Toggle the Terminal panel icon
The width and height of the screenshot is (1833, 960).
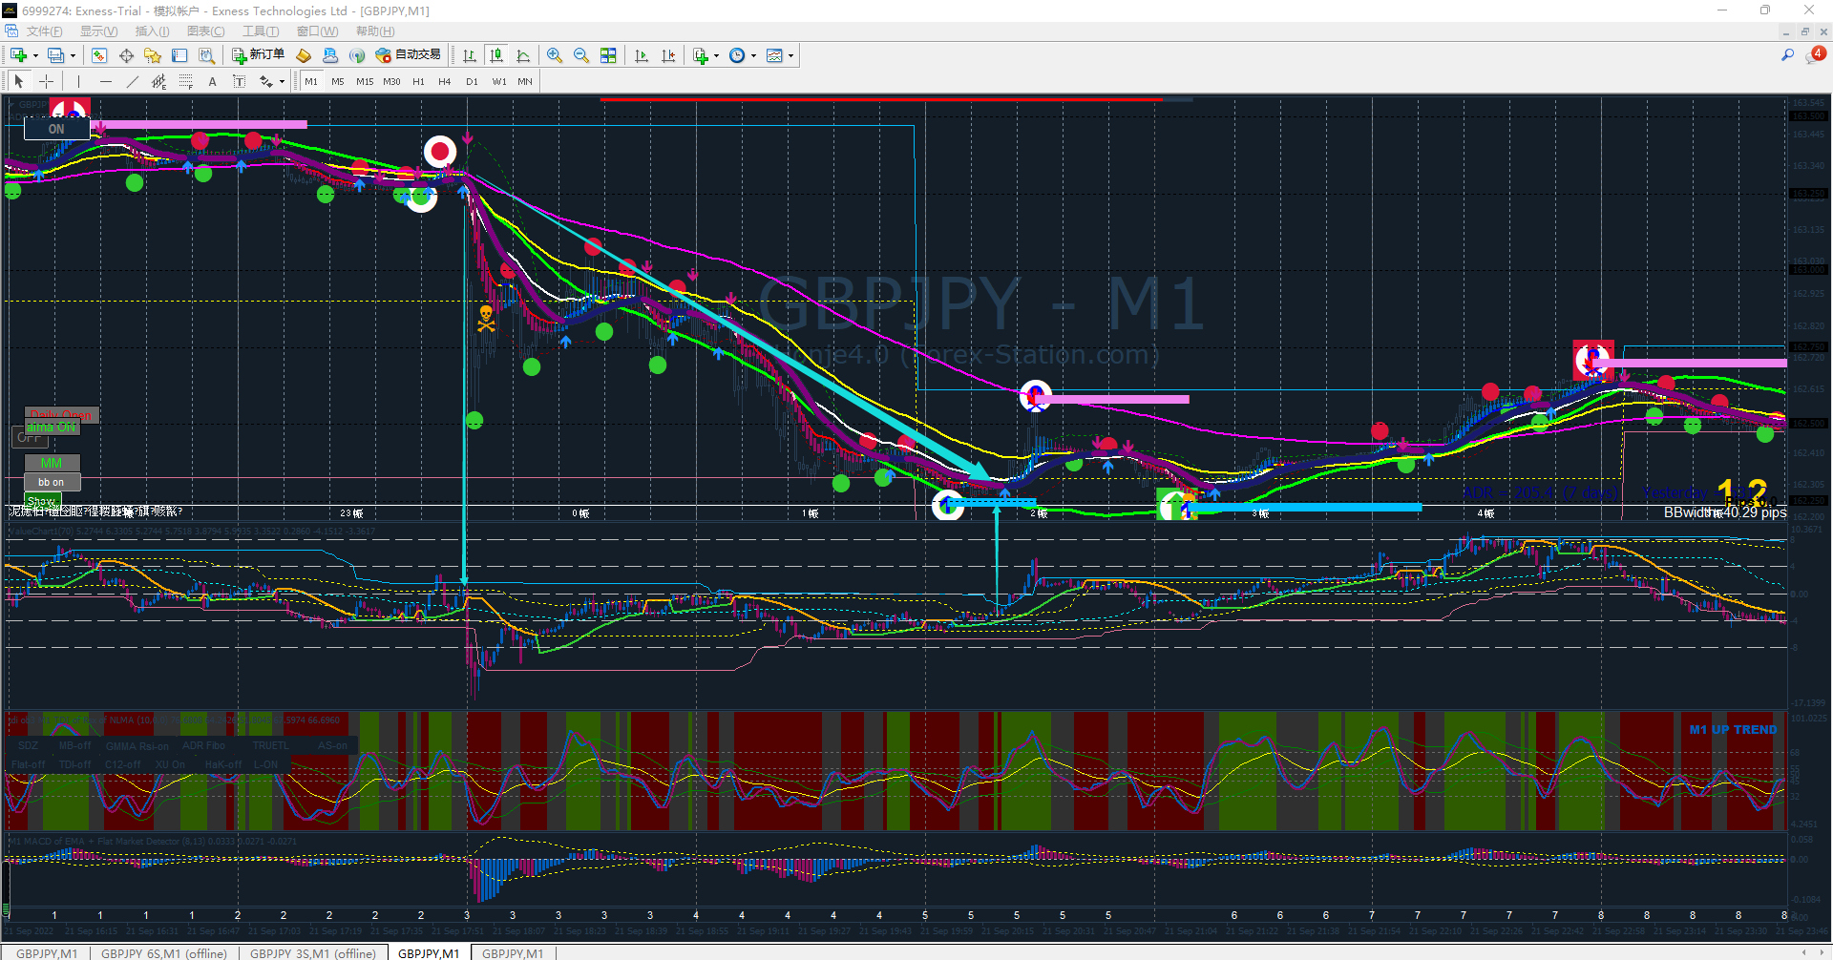179,55
